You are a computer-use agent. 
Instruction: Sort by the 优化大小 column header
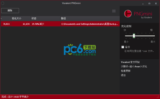coord(21,18)
